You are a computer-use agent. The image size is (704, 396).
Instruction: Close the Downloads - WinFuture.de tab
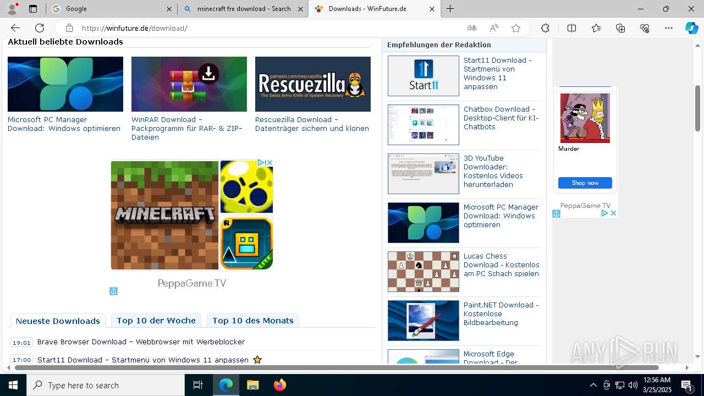[432, 9]
